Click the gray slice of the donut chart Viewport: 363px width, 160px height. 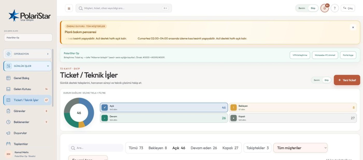point(70,106)
